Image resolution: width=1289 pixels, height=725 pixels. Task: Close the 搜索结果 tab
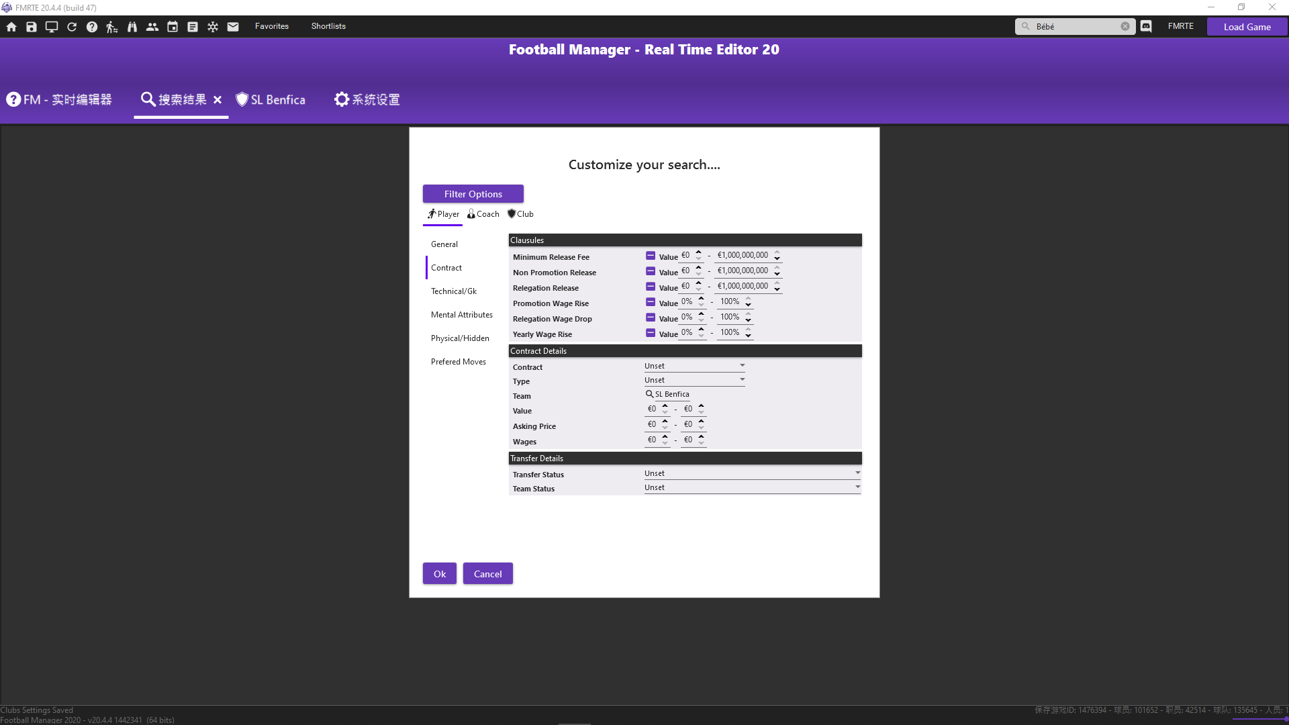tap(218, 99)
